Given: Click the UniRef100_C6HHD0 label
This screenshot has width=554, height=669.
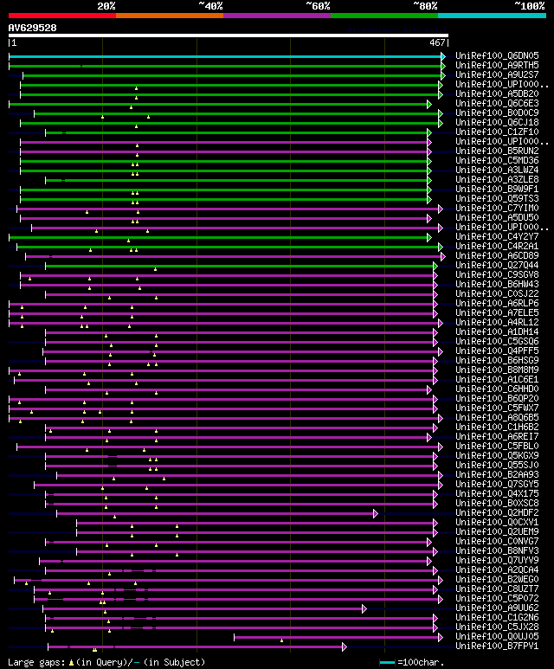Looking at the screenshot, I should [497, 389].
